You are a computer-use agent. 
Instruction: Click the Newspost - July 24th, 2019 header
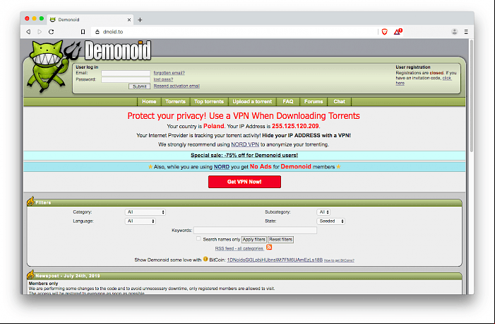click(68, 276)
